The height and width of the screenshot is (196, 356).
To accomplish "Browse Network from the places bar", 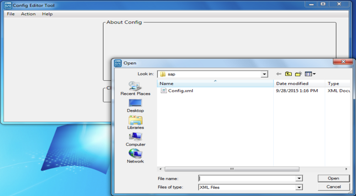I will [x=135, y=154].
